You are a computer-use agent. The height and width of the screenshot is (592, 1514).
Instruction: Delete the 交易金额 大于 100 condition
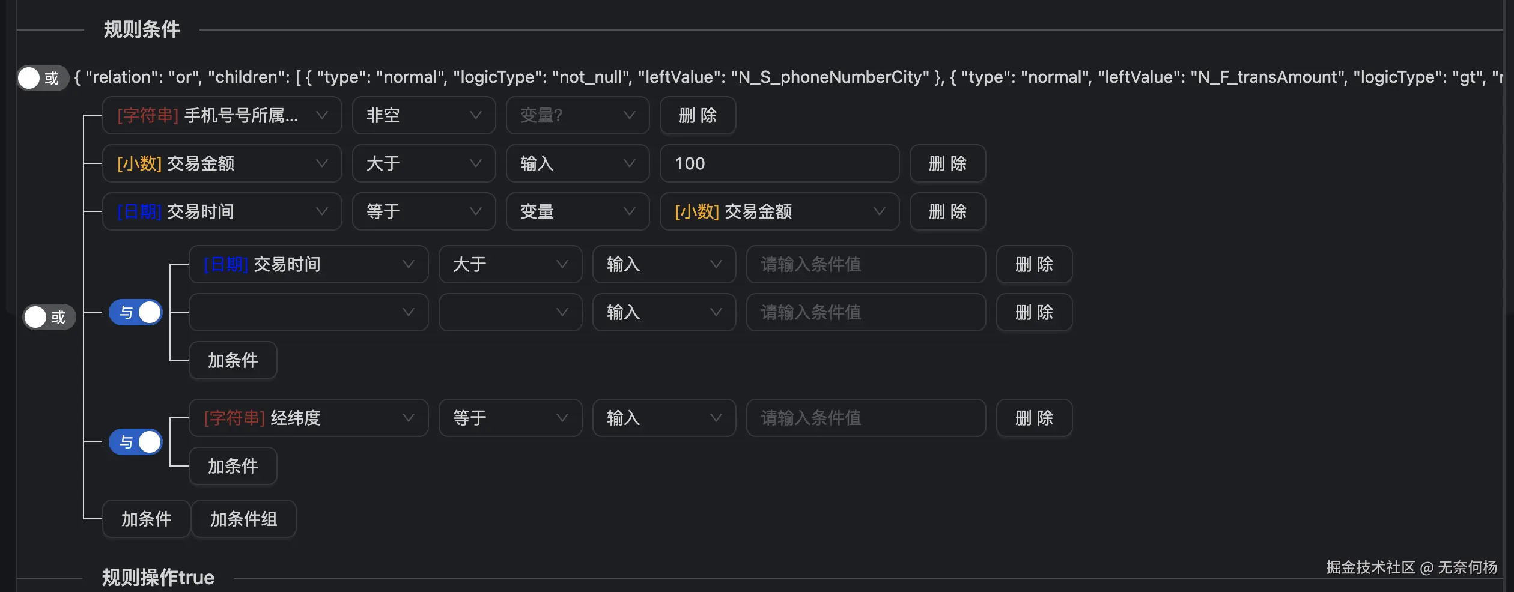click(947, 163)
